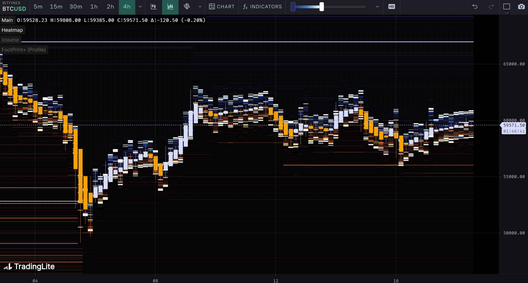Take a chart screenshot with camera icon
This screenshot has width=528, height=283.
(x=521, y=7)
